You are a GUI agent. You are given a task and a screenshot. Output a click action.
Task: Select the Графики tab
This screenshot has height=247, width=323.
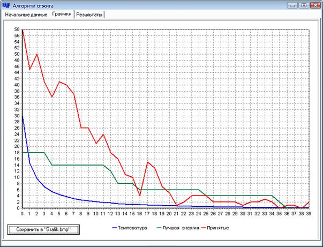pyautogui.click(x=62, y=14)
